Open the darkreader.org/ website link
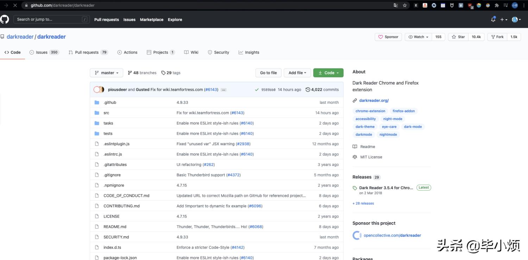This screenshot has width=528, height=260. [374, 100]
